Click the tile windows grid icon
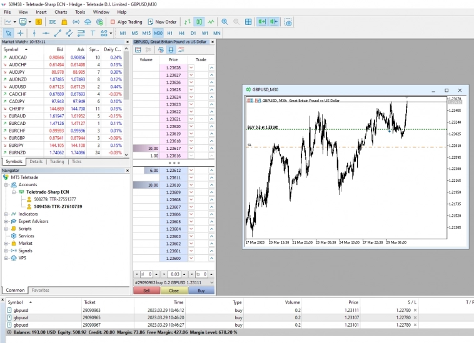474x343 pixels. pos(248,22)
